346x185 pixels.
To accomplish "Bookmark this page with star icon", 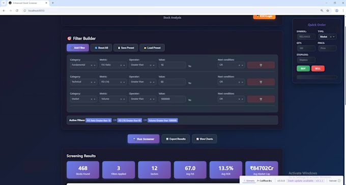I will pyautogui.click(x=328, y=11).
